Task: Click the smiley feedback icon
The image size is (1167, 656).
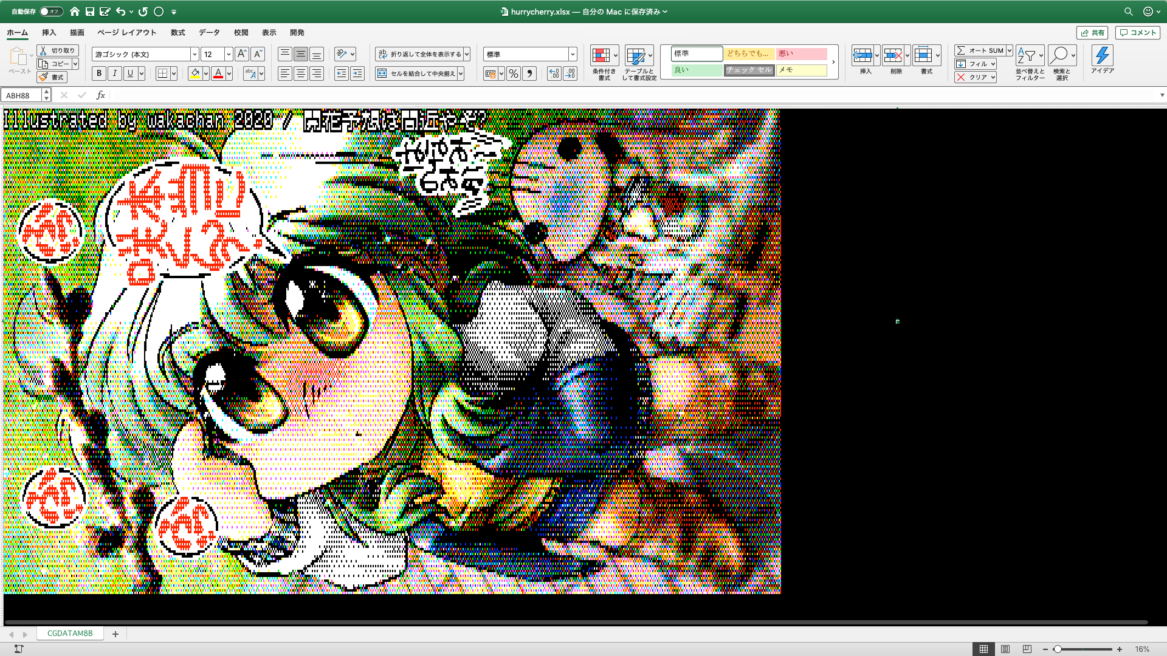Action: coord(1148,12)
